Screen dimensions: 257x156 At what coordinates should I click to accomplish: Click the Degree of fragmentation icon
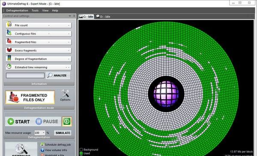coord(9,58)
